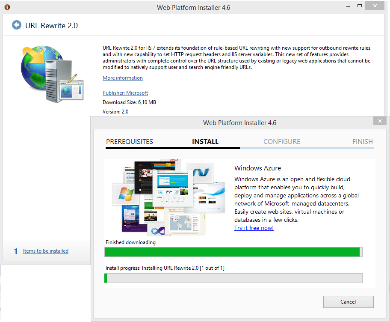
Task: Open the More information link
Action: pos(123,78)
